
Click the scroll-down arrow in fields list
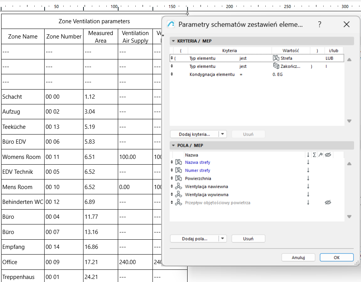coord(349,216)
